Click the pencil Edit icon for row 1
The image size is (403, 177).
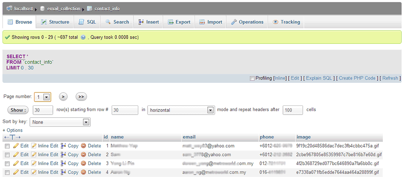(x=16, y=146)
